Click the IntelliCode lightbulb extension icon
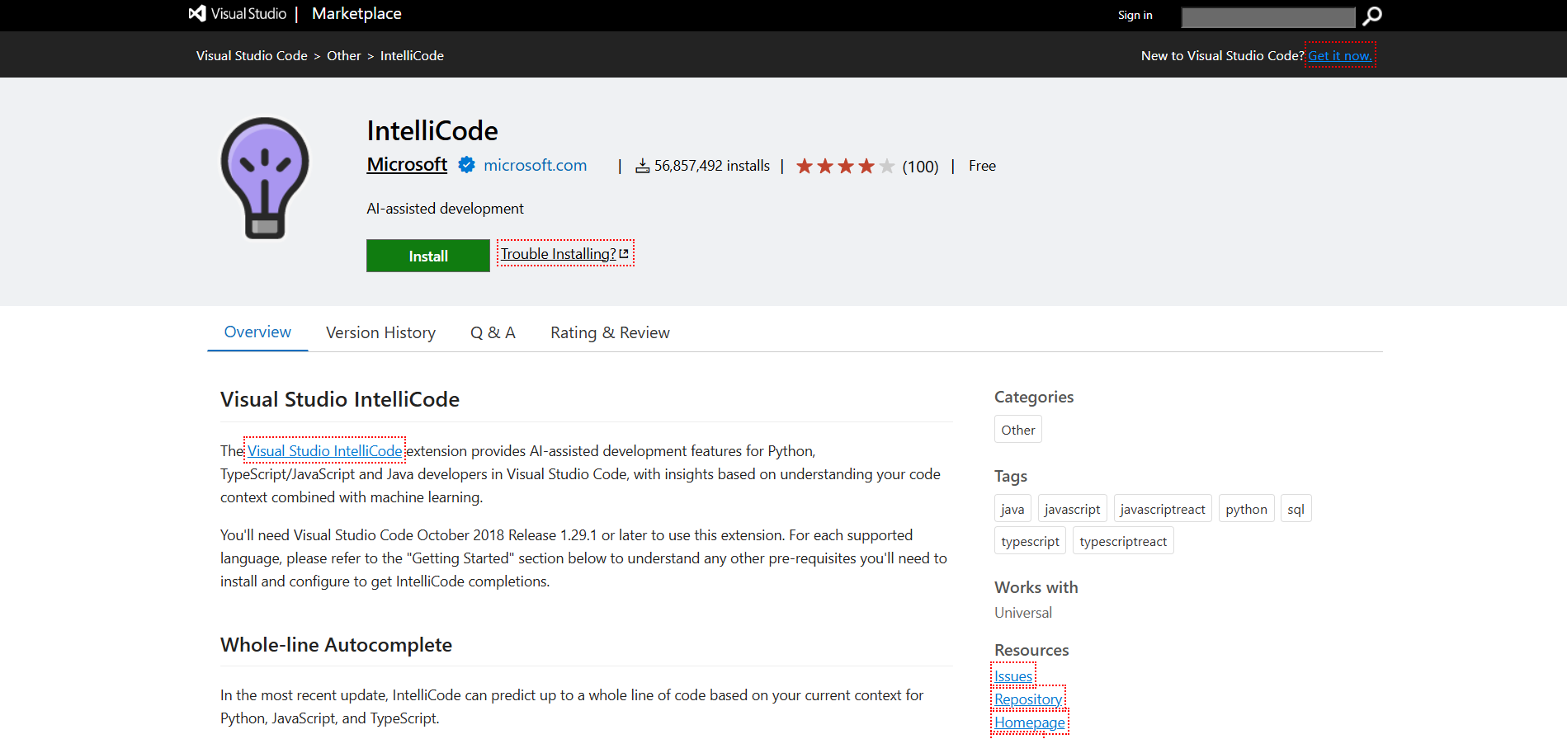This screenshot has width=1567, height=739. [x=265, y=178]
